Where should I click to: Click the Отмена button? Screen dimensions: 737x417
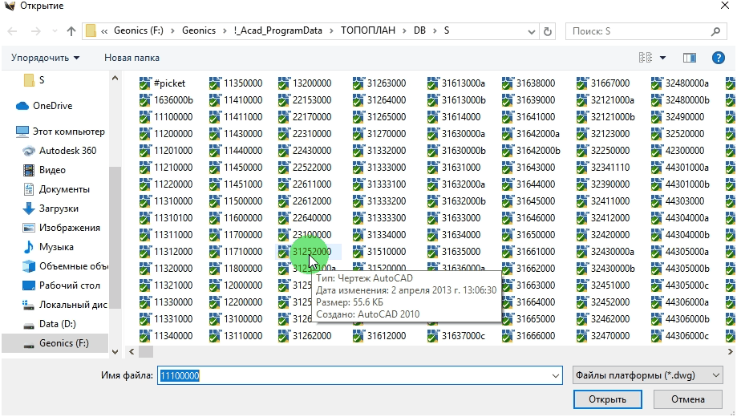point(687,399)
